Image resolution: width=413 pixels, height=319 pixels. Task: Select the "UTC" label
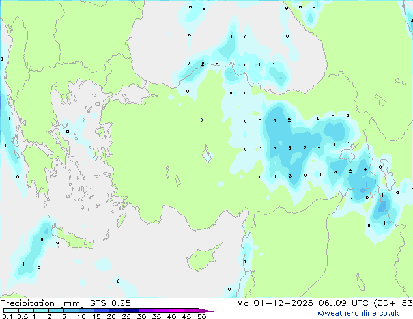(360, 303)
